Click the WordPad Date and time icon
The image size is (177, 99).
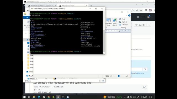(x=108, y=22)
